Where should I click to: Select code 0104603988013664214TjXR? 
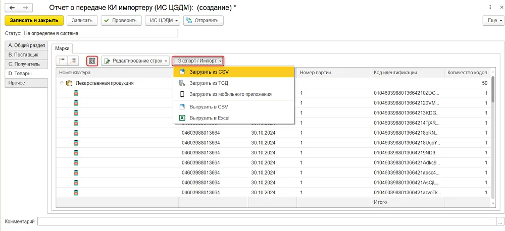tap(408, 123)
